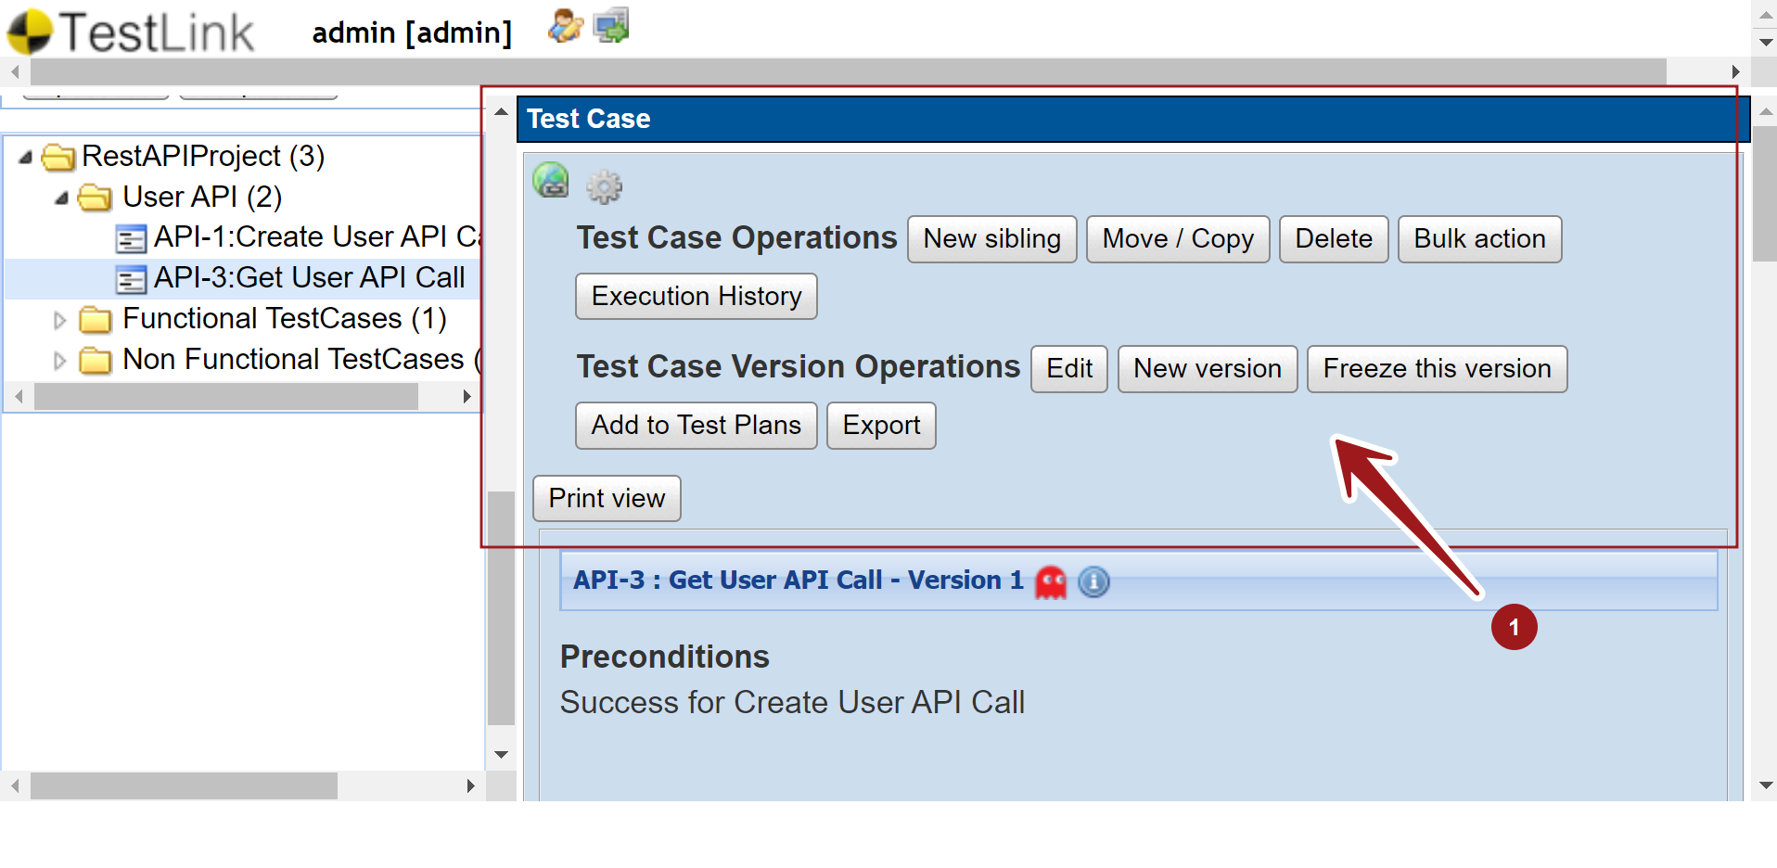Click Freeze this version button
The image size is (1777, 868).
click(x=1436, y=369)
